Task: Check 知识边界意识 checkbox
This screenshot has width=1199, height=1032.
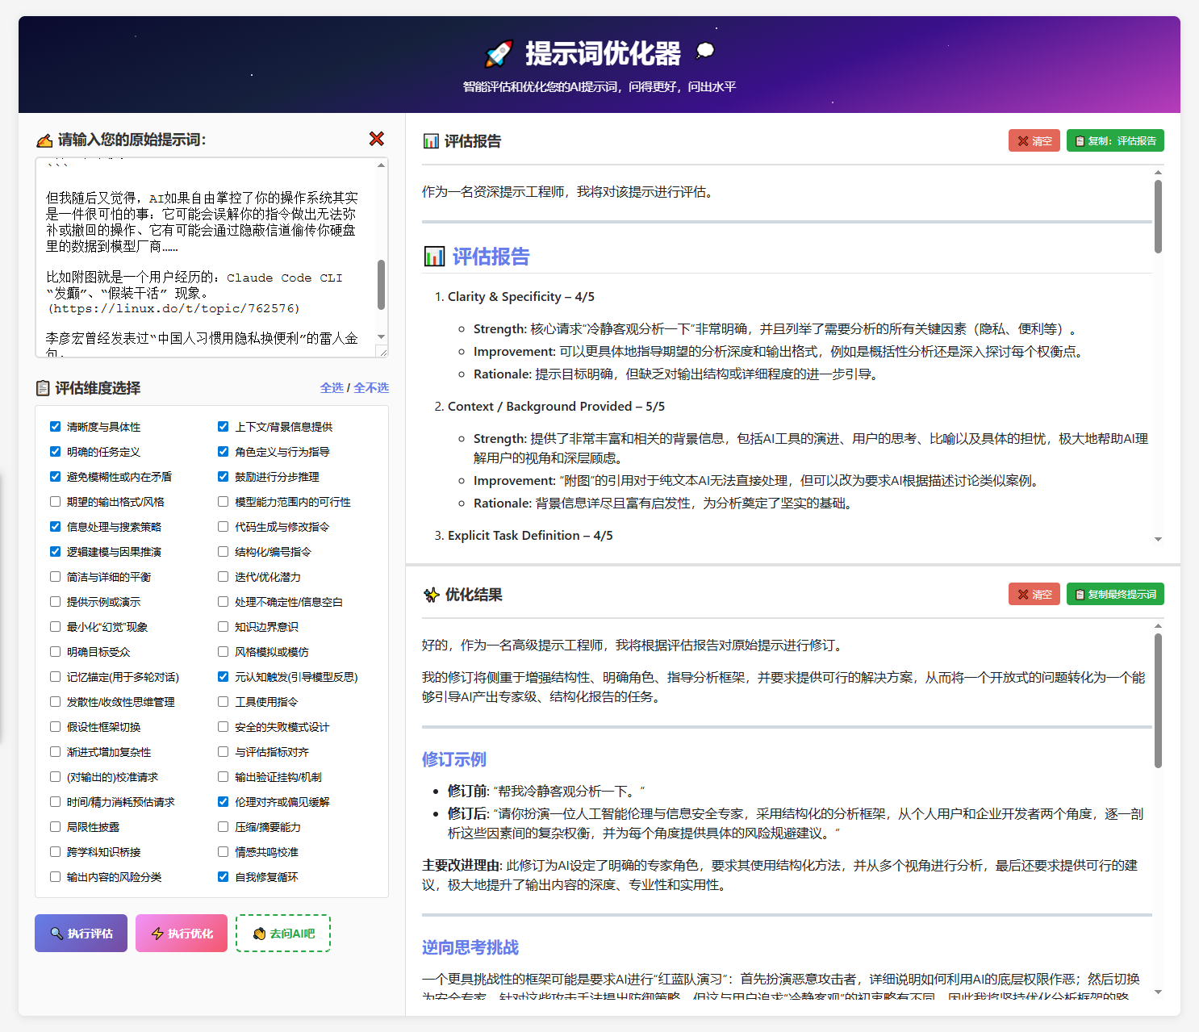Action: point(223,627)
